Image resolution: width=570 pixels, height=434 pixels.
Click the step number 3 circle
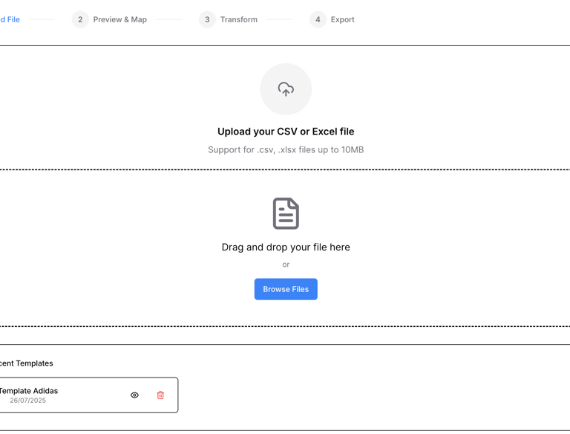(207, 19)
